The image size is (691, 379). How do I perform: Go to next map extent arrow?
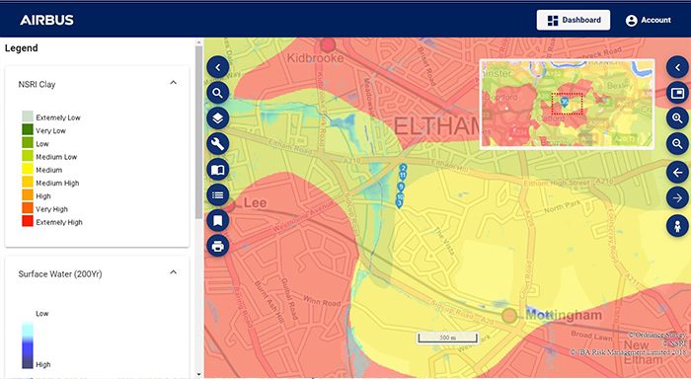pos(677,197)
